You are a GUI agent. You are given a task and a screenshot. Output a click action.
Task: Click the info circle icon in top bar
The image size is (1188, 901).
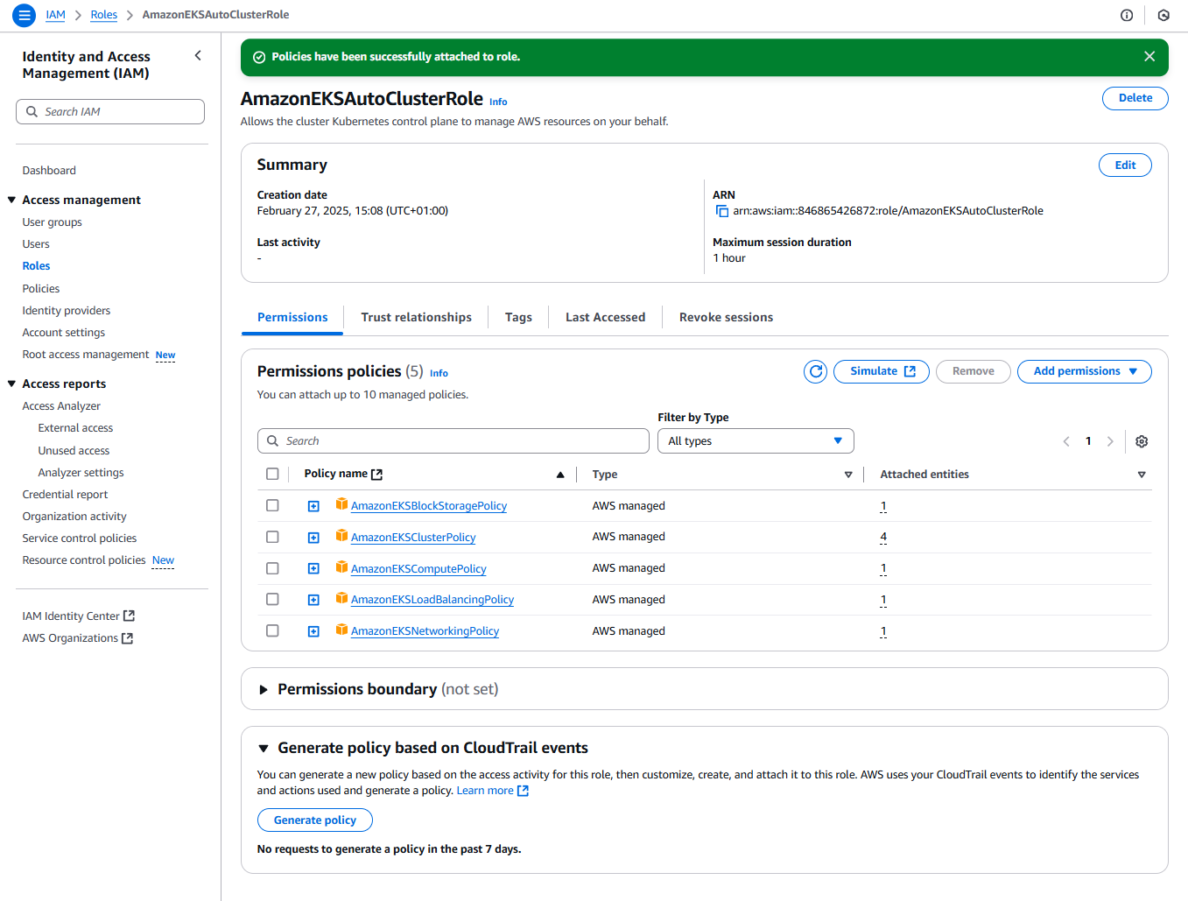tap(1127, 15)
